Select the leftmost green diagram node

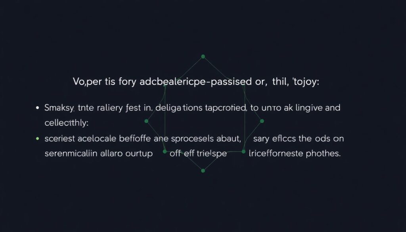pyautogui.click(x=146, y=121)
